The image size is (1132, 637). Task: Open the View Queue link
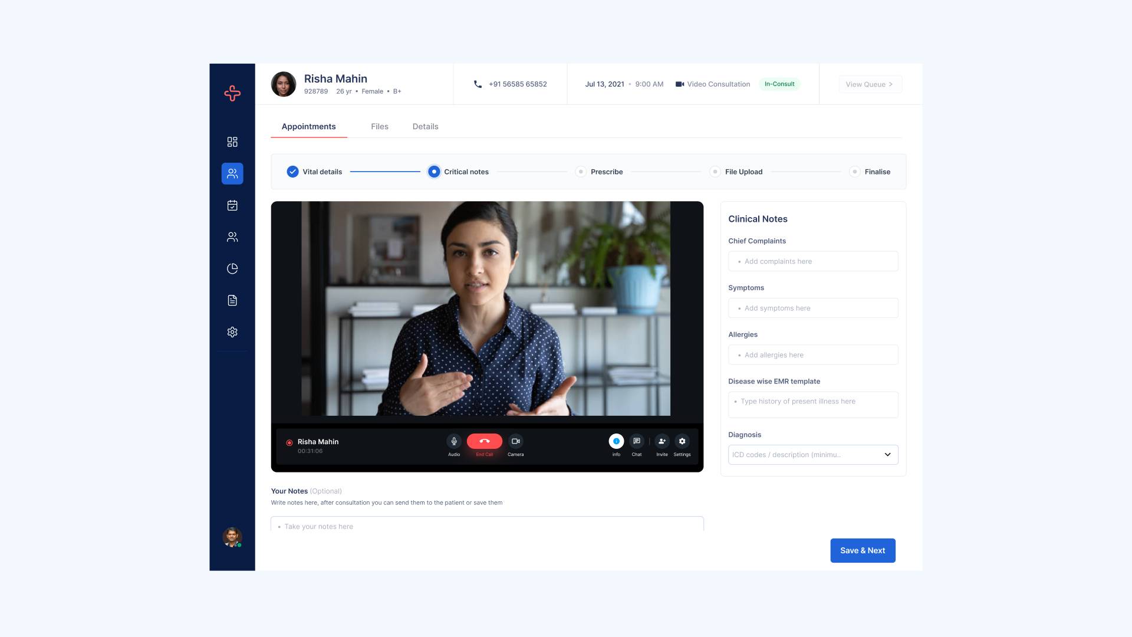[x=870, y=84]
